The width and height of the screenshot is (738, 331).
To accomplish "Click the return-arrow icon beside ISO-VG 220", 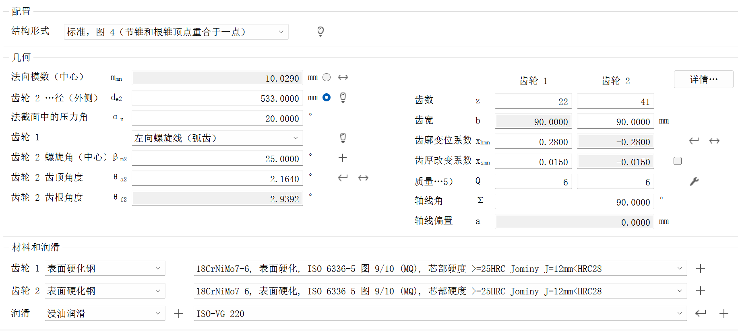I will pyautogui.click(x=701, y=313).
